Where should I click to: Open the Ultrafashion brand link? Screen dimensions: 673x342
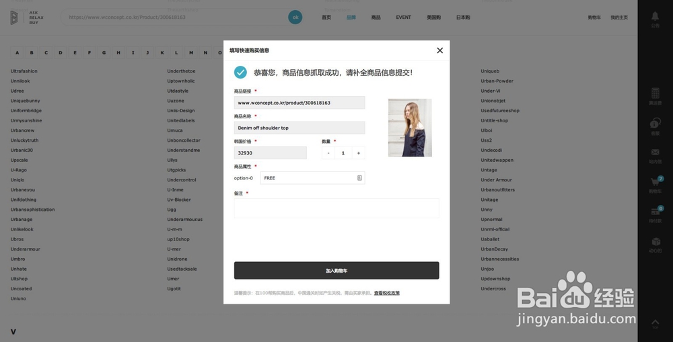pos(24,71)
